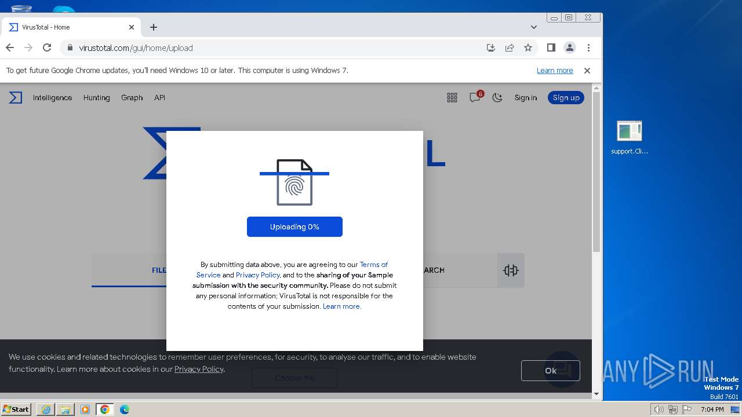Click the install app icon in address bar
This screenshot has height=417, width=742.
coord(491,48)
